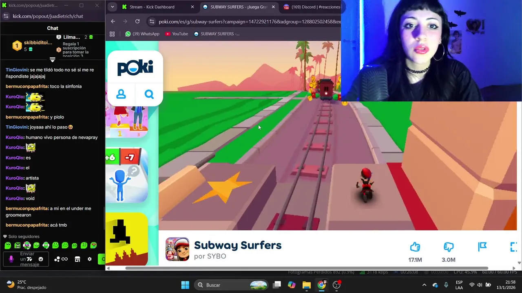Click the microphone icon in chat input
The image size is (522, 293).
pyautogui.click(x=11, y=259)
